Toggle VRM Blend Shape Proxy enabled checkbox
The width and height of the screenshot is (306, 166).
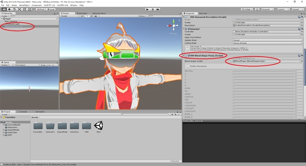189,56
